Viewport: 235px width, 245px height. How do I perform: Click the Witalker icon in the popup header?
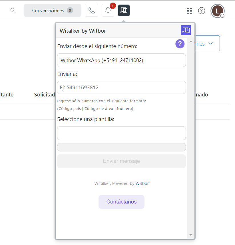[x=186, y=30]
